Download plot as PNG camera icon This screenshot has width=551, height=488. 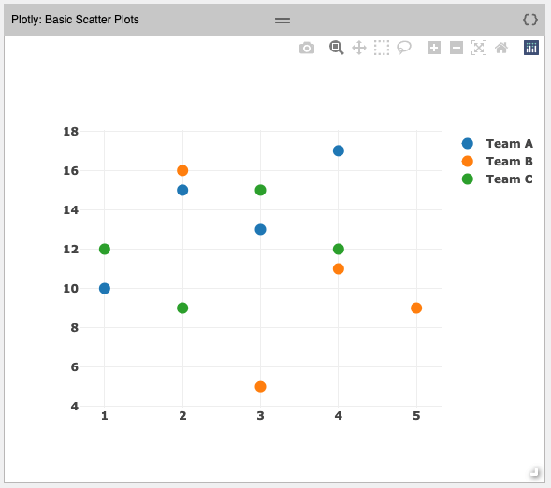coord(307,48)
